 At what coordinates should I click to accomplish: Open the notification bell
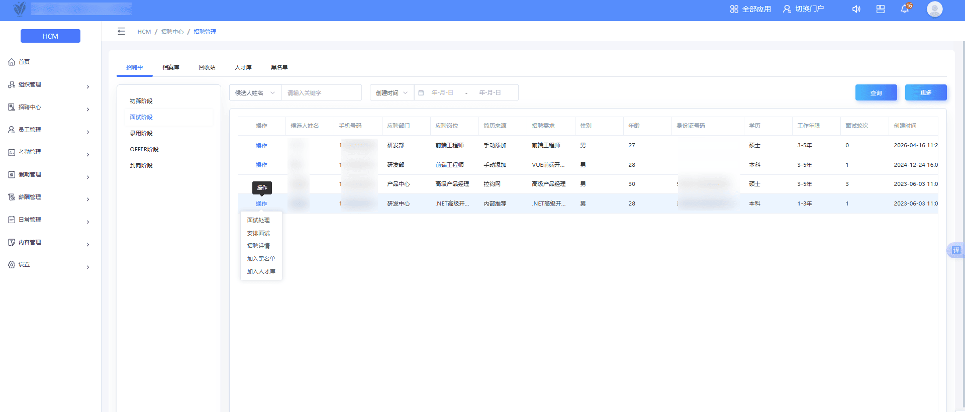pos(905,9)
